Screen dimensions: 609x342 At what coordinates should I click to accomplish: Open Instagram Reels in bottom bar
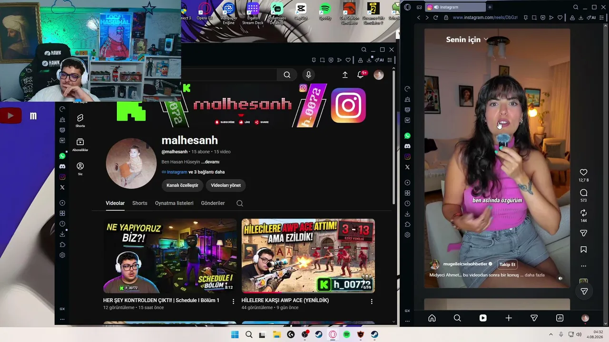[483, 318]
